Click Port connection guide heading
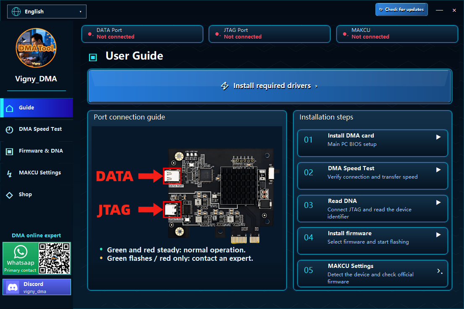Viewport: 464px width, 309px height. pos(129,117)
